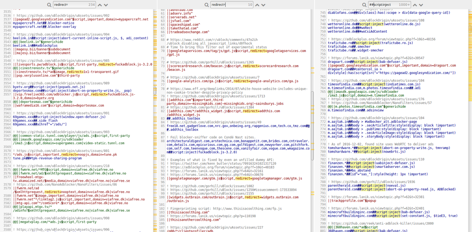Click the 'Fingerprinting script' comment line
This screenshot has height=232, width=472.
point(224,208)
